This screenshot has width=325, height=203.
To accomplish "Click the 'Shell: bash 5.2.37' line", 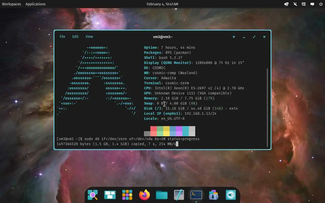I will pyautogui.click(x=163, y=58).
